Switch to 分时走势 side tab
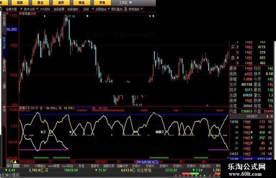 [x=4, y=20]
